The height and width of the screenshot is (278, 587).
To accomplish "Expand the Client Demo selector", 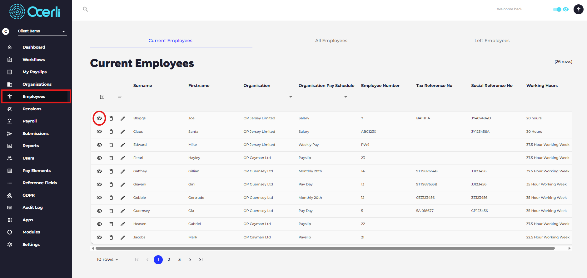I will point(42,31).
